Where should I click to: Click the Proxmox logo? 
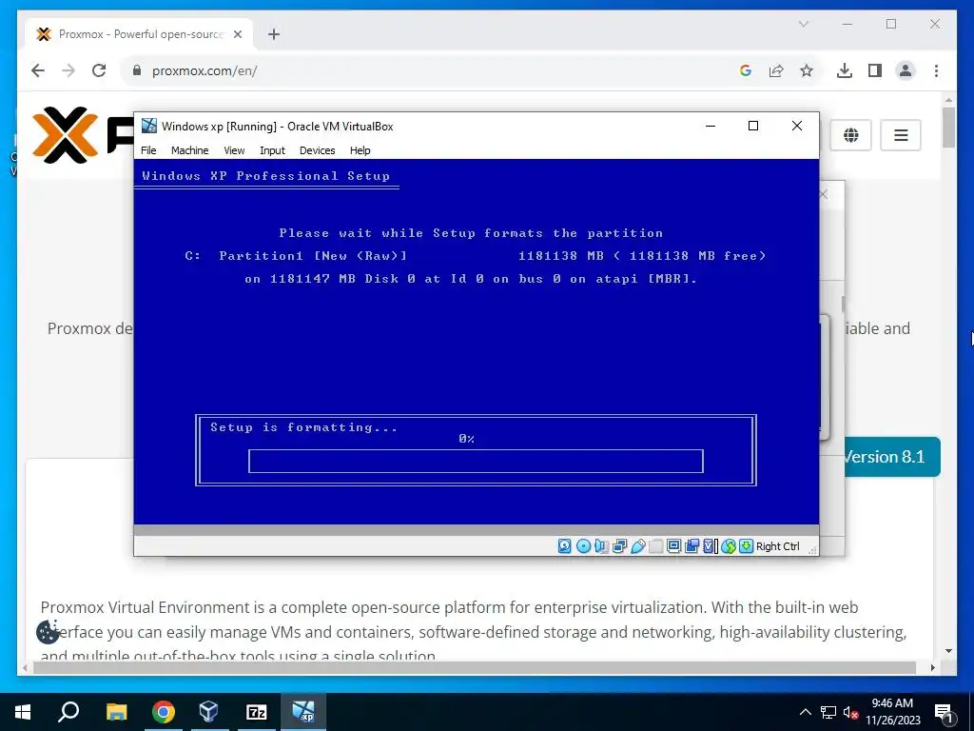[x=83, y=135]
